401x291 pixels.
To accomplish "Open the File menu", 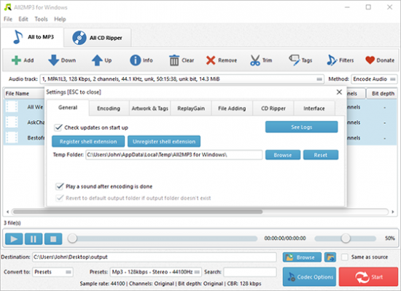I will coord(8,19).
